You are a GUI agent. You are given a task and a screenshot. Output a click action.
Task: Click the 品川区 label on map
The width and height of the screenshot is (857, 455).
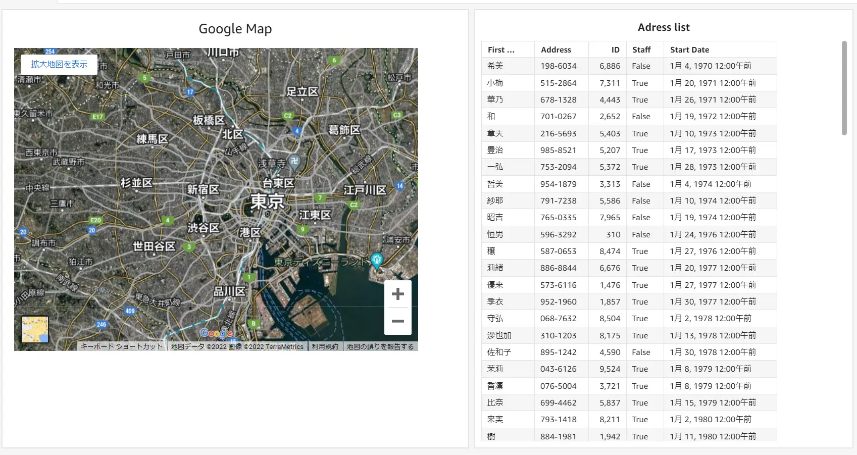(229, 291)
